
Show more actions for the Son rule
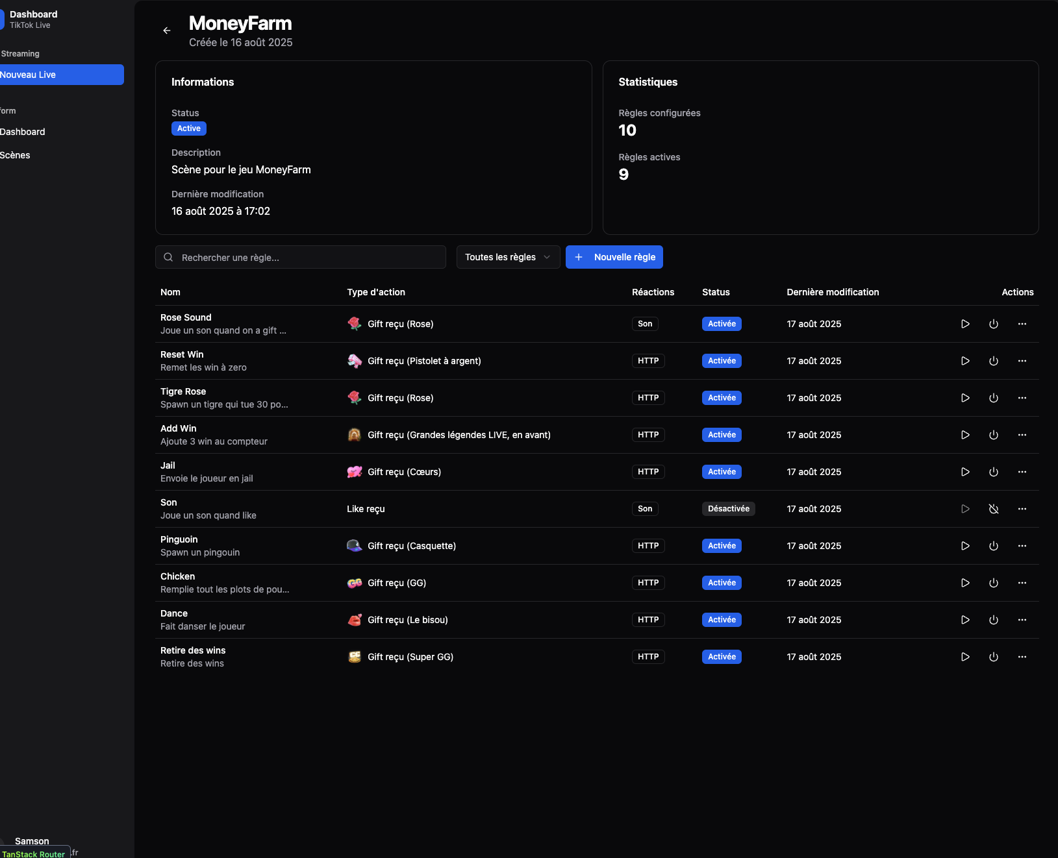[x=1022, y=509]
